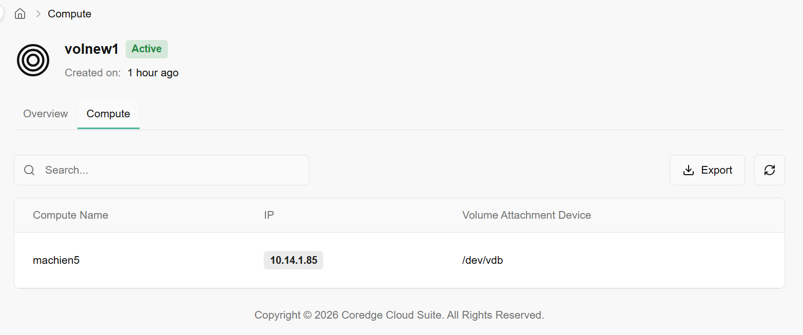Click the green Active status badge
This screenshot has height=335, width=803.
[x=146, y=49]
